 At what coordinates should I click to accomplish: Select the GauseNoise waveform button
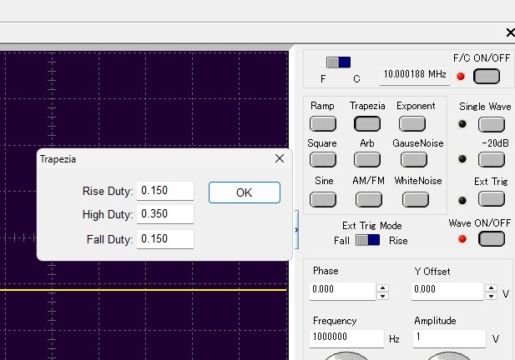pos(415,160)
